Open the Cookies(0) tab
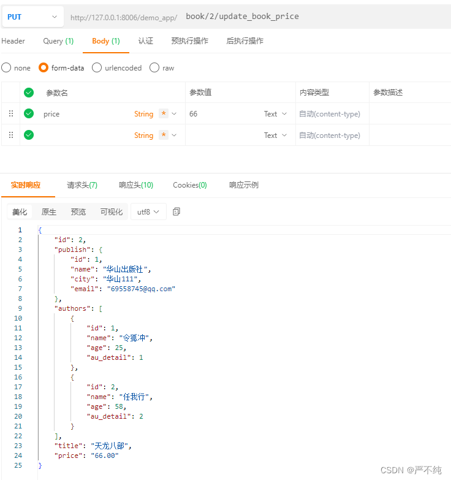 pyautogui.click(x=190, y=185)
